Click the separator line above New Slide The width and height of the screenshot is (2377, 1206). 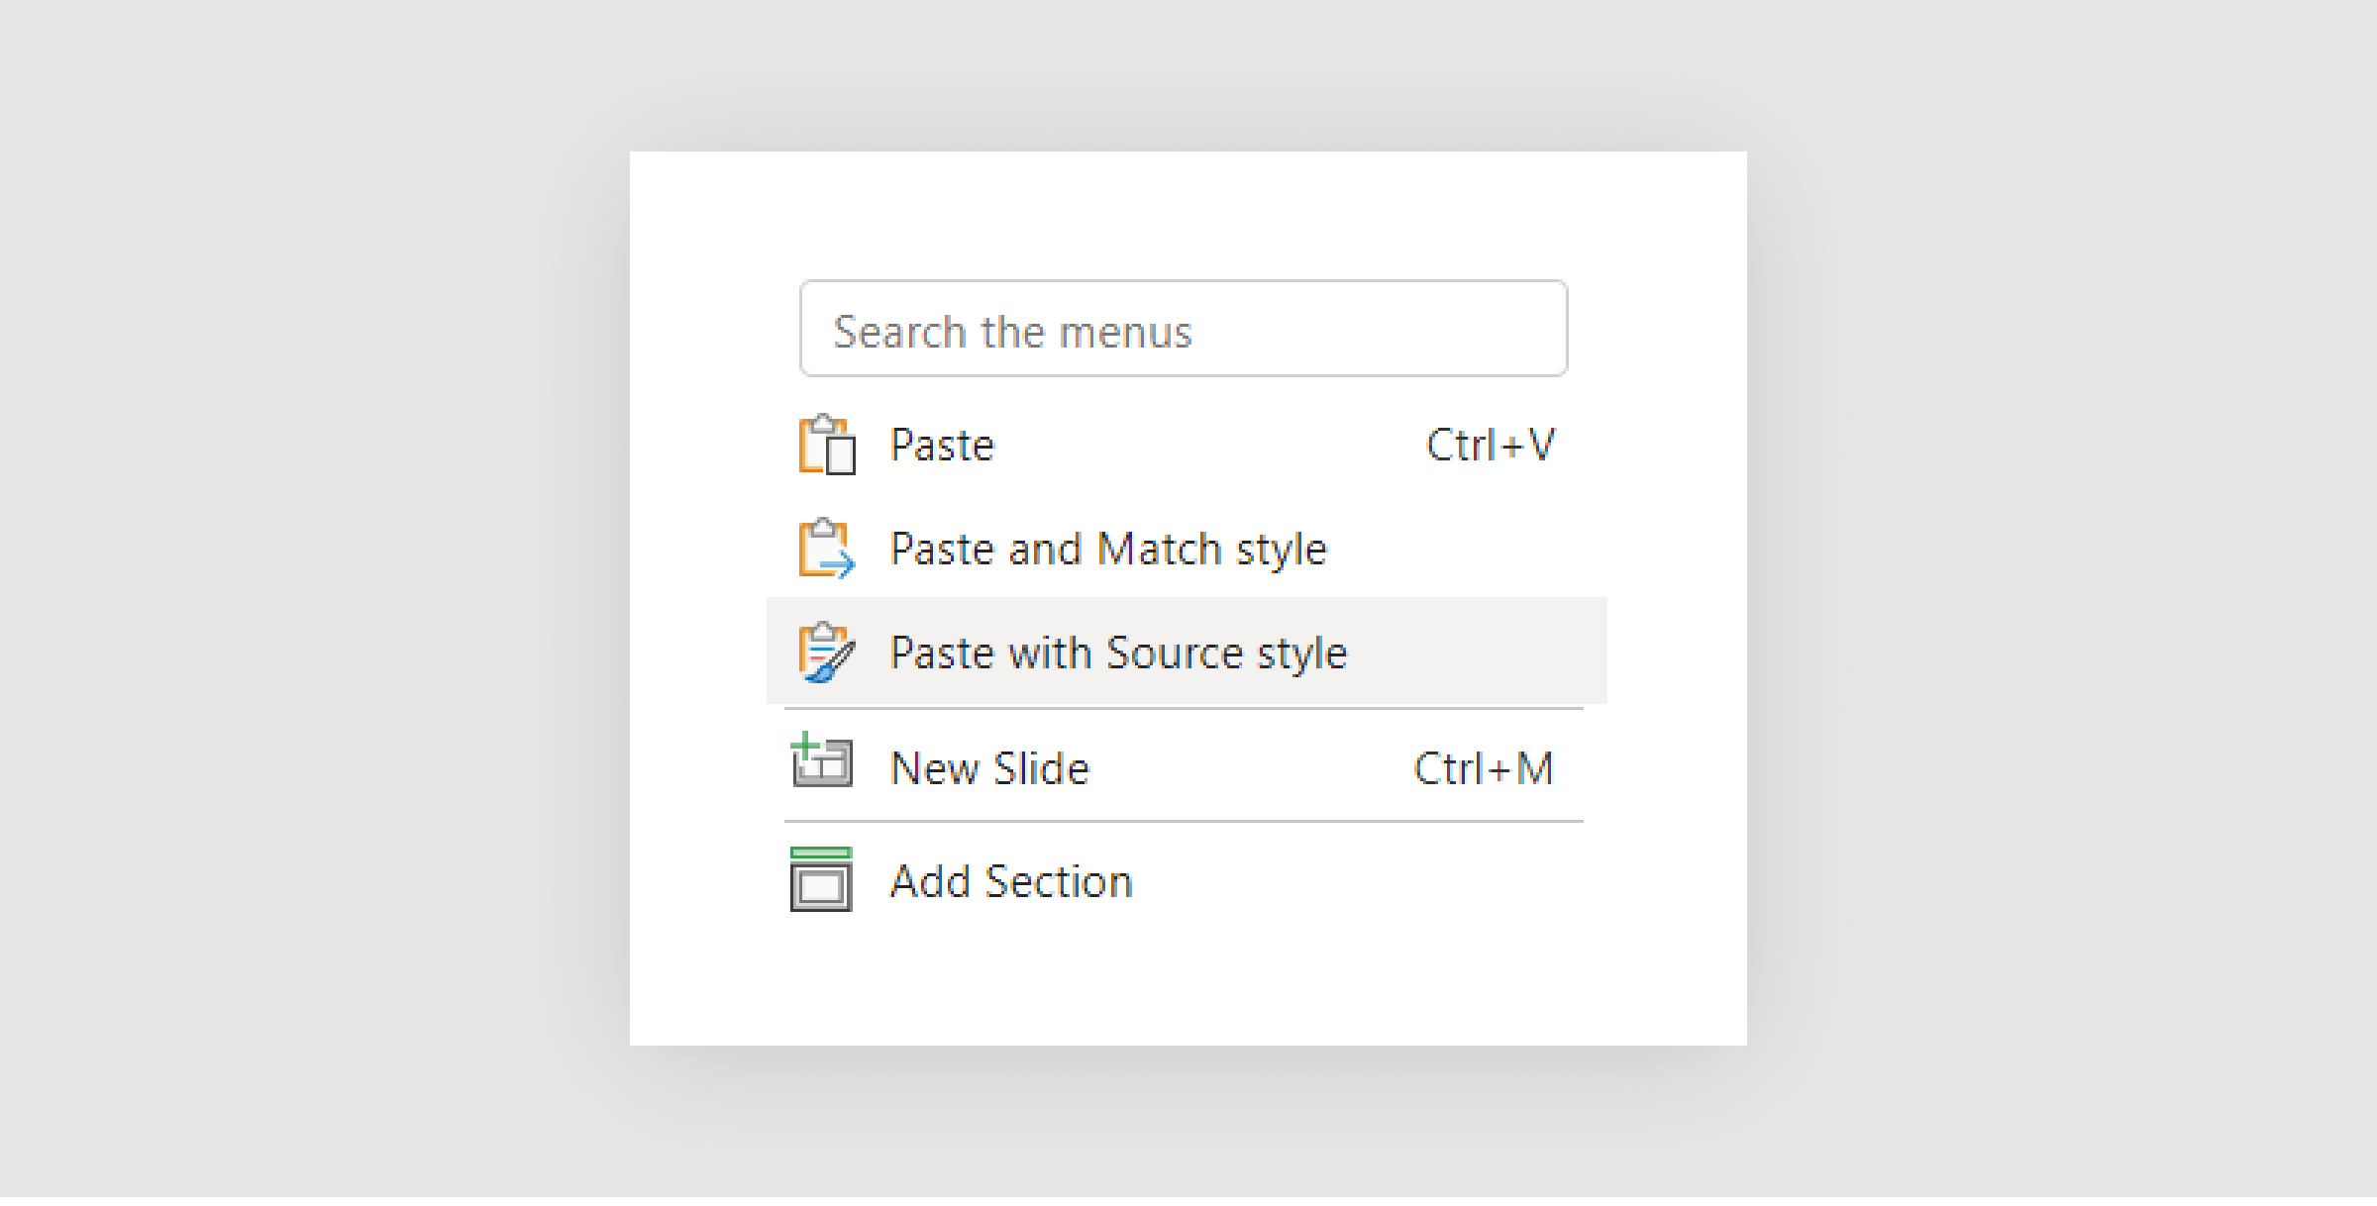click(x=1184, y=710)
